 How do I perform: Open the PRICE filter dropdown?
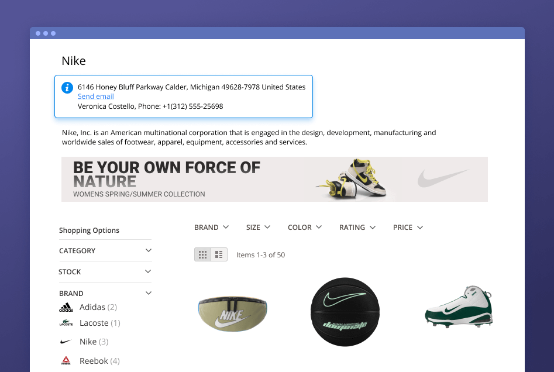click(407, 227)
